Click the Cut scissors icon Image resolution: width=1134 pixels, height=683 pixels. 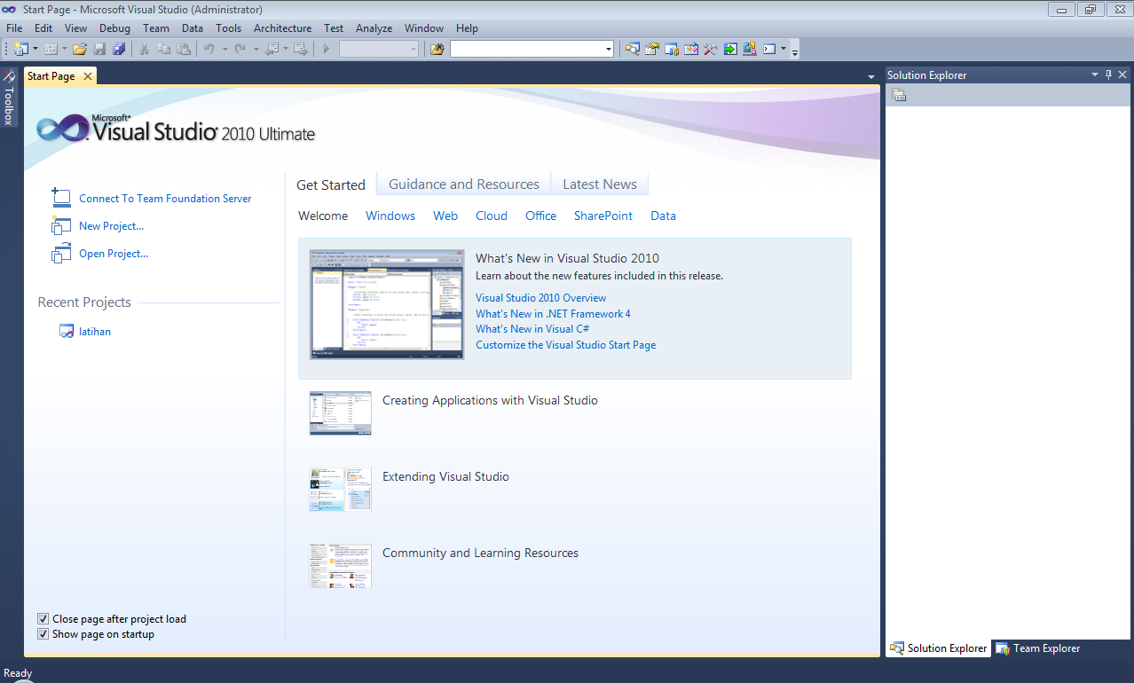(x=144, y=49)
